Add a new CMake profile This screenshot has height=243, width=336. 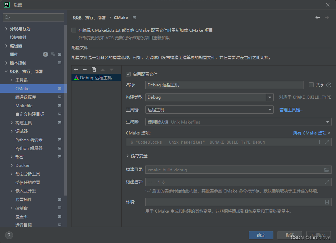tap(76, 70)
